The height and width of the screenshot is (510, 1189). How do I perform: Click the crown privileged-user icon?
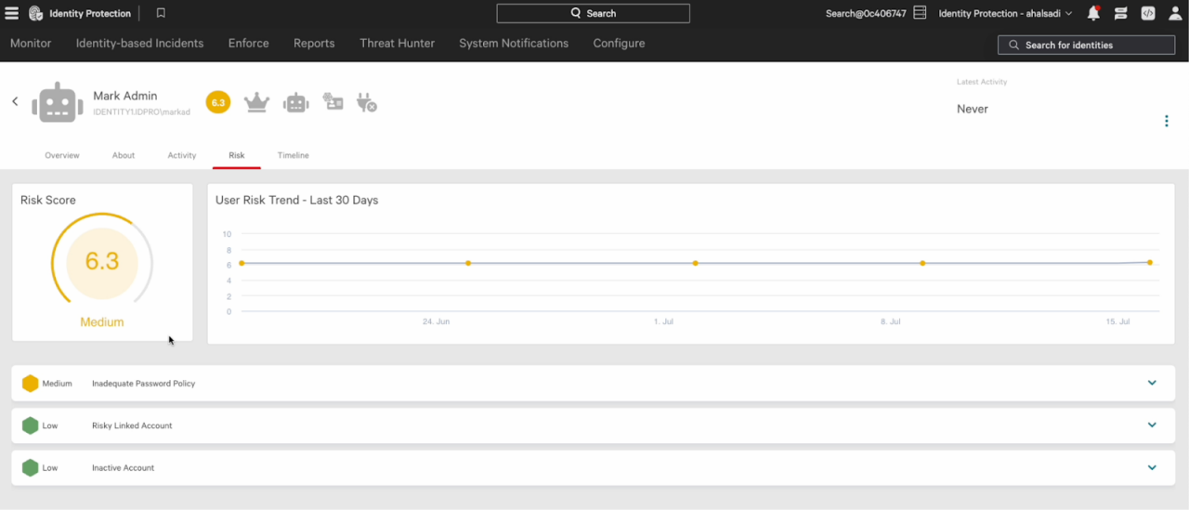(x=256, y=102)
